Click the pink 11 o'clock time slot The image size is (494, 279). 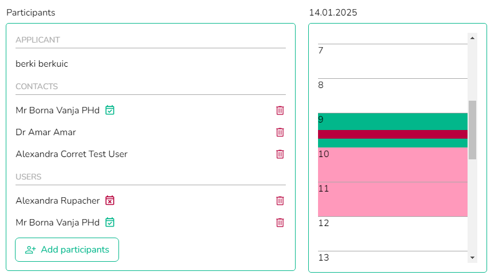[x=393, y=199]
